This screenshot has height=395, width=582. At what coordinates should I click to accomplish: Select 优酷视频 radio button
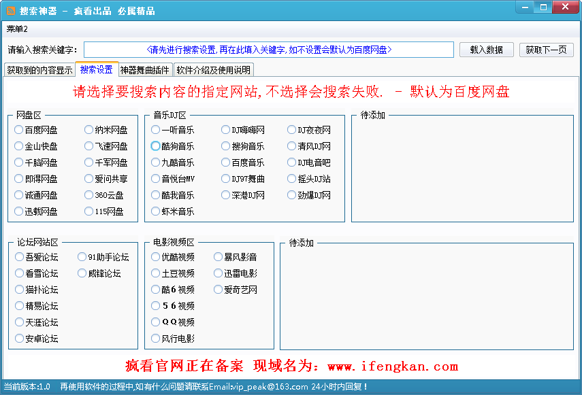(173, 257)
